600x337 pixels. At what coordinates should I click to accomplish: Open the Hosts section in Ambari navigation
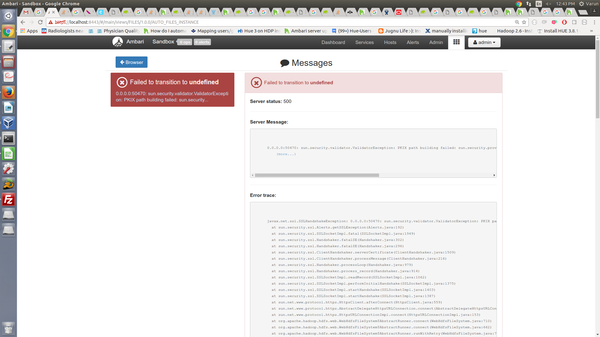coord(390,42)
